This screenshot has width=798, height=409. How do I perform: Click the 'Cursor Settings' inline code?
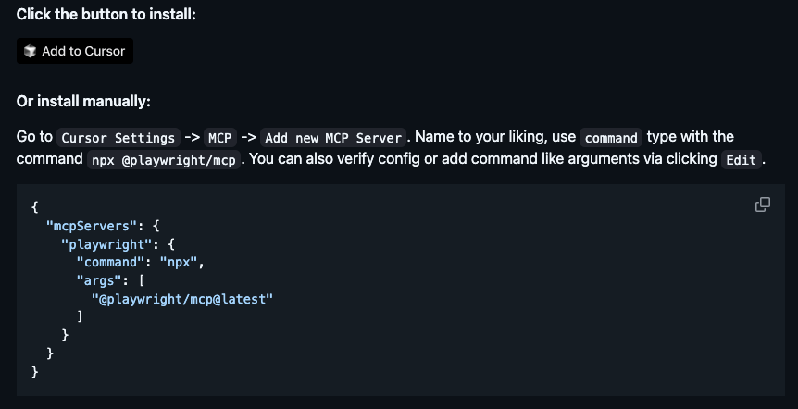(x=118, y=138)
